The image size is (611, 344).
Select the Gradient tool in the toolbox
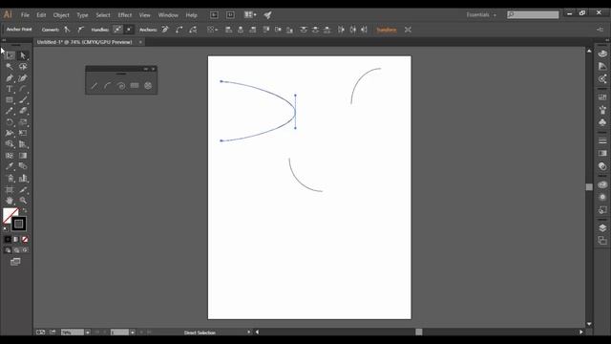click(x=23, y=155)
